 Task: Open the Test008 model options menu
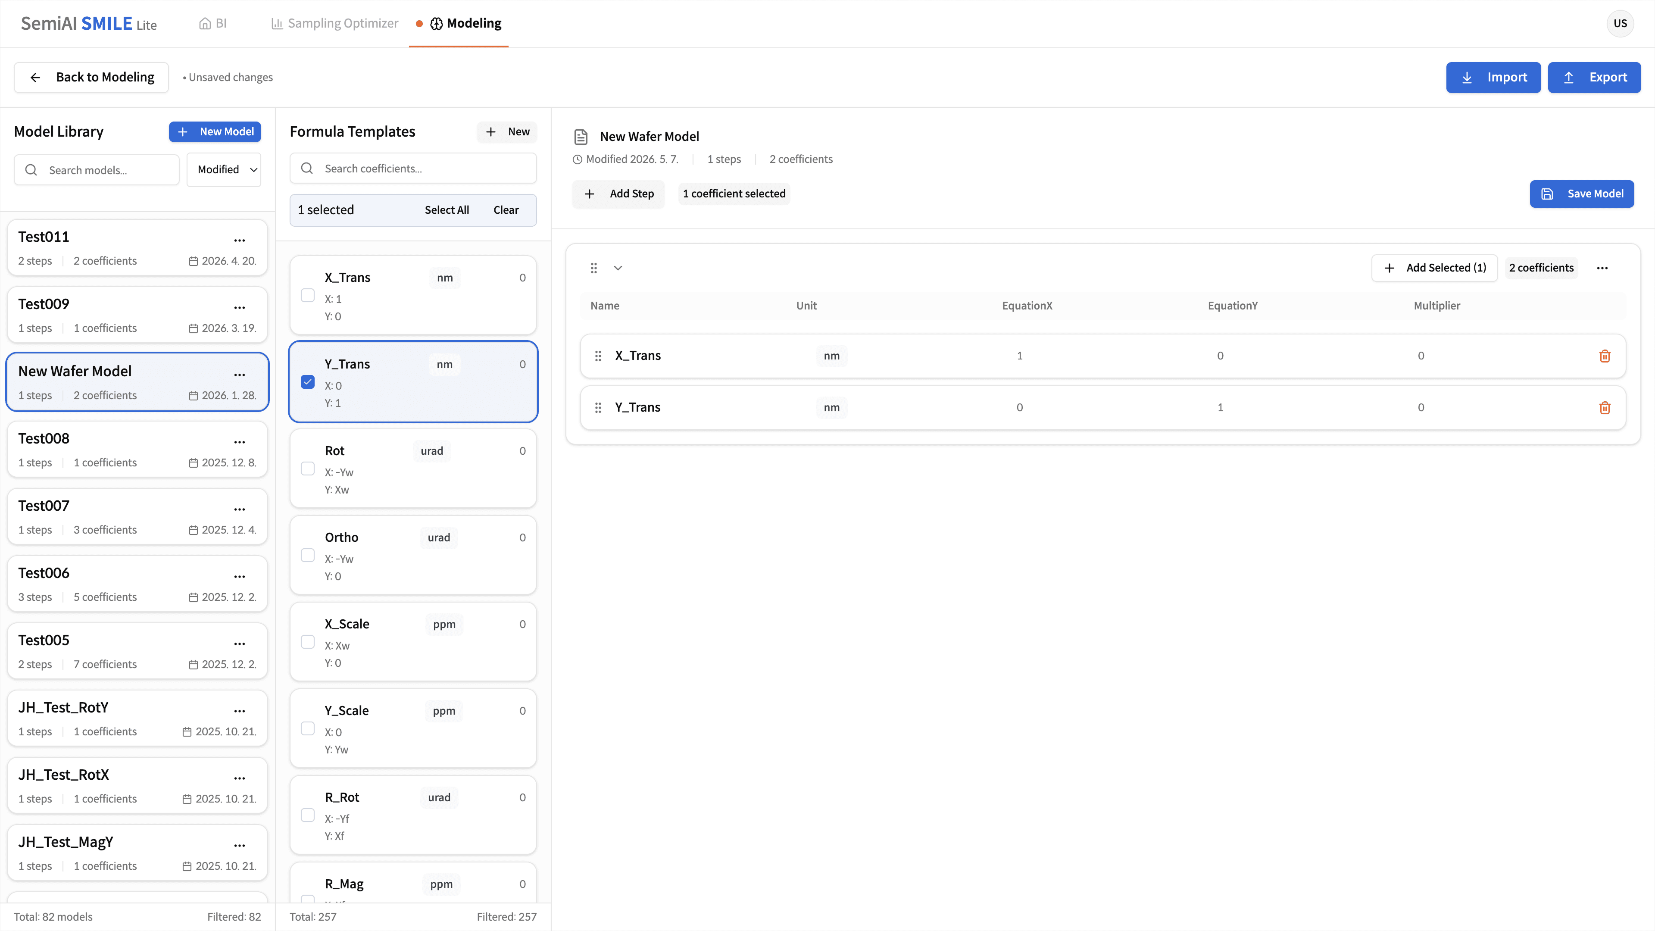tap(240, 442)
